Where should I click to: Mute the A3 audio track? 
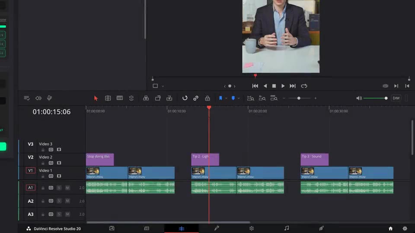pos(67,214)
